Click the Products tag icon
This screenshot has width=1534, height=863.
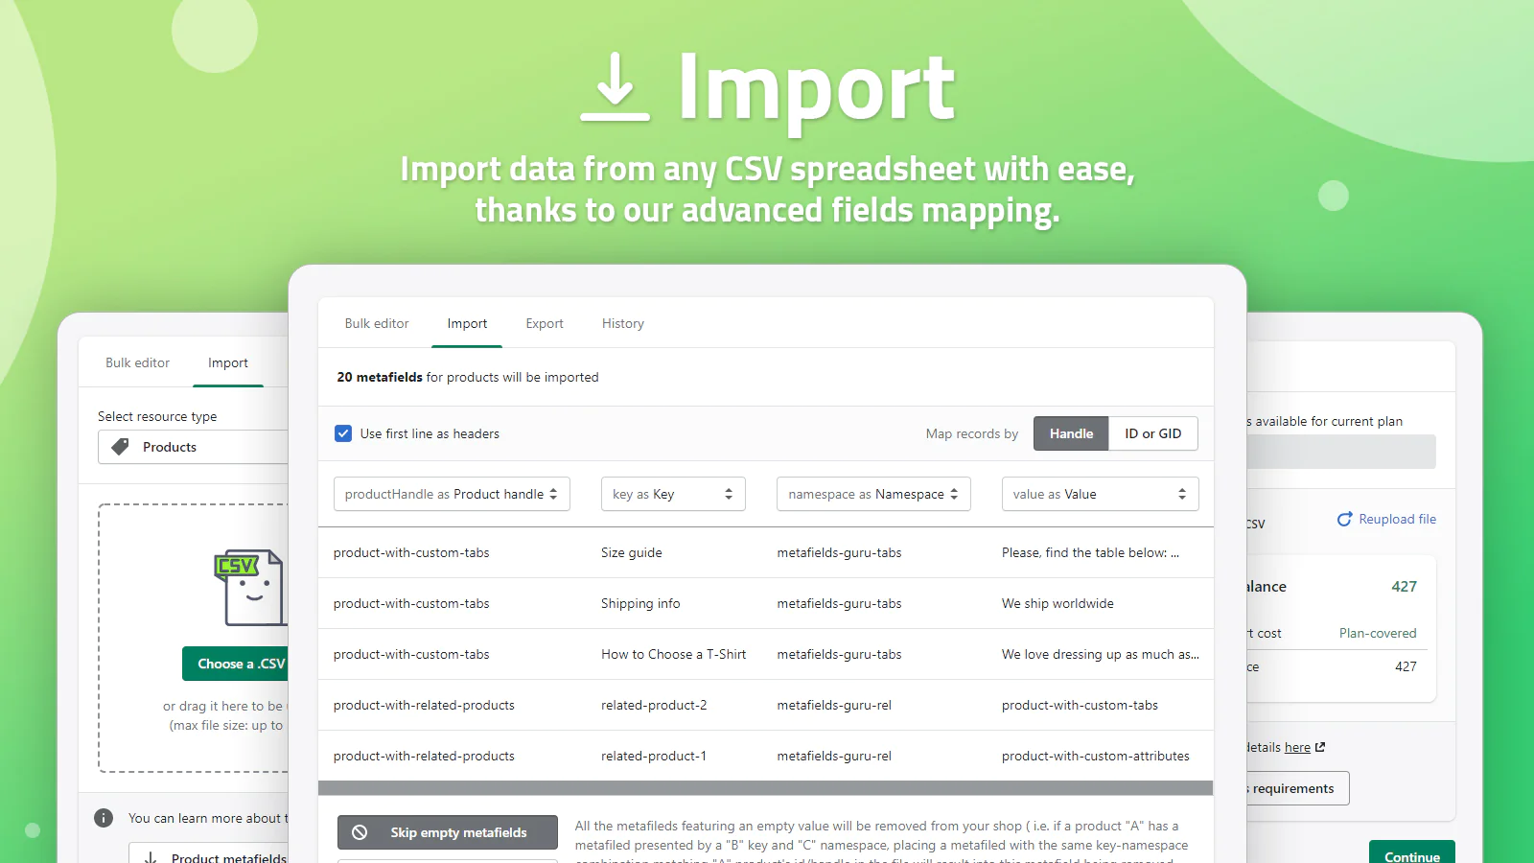pos(120,447)
